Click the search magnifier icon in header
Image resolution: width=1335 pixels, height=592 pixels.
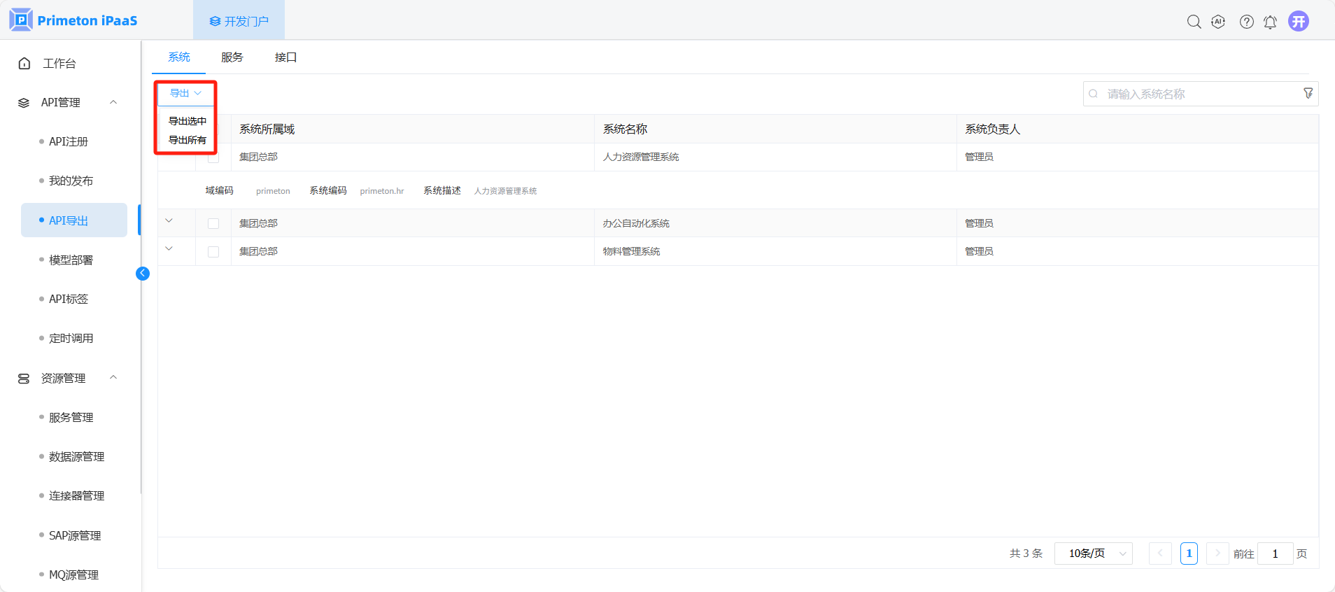[1194, 22]
